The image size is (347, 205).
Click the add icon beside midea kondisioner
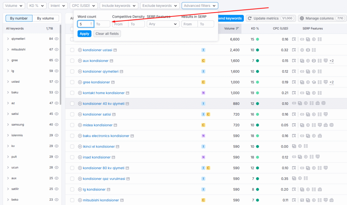[x=80, y=125]
